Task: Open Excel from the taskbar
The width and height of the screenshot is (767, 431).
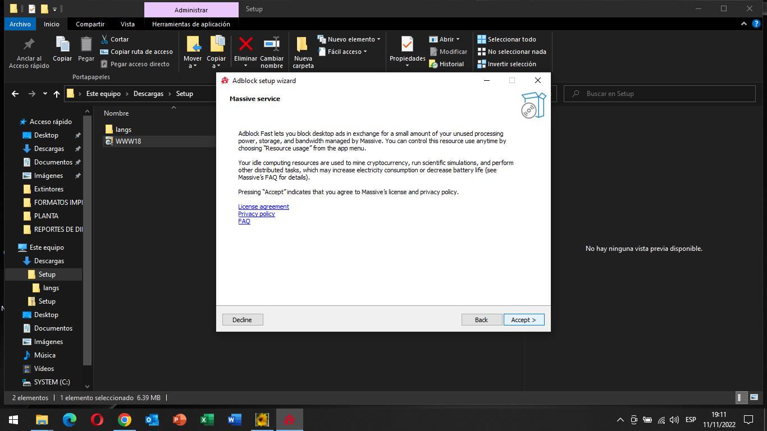Action: pyautogui.click(x=207, y=419)
